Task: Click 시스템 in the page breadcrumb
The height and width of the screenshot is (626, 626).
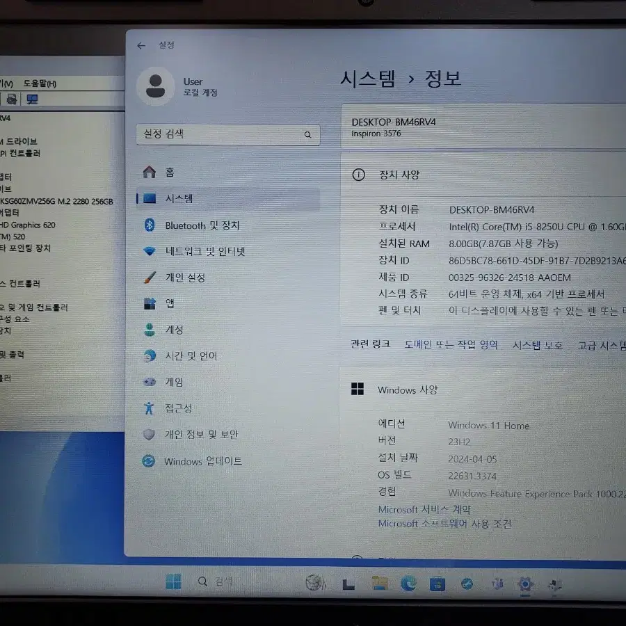Action: (x=367, y=79)
